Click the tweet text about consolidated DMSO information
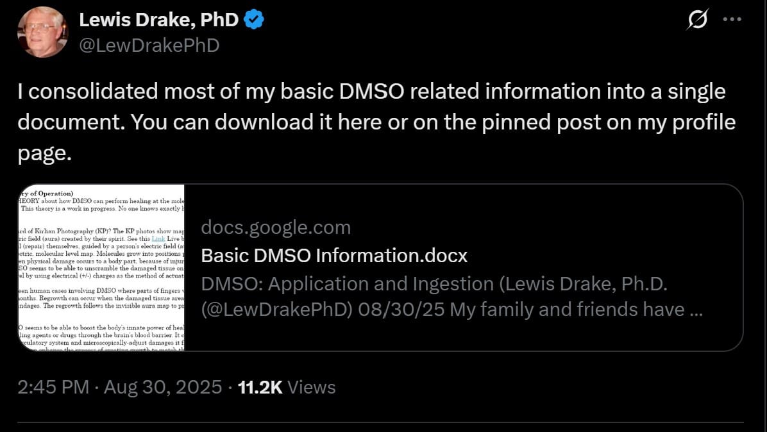This screenshot has height=432, width=767. (x=371, y=92)
